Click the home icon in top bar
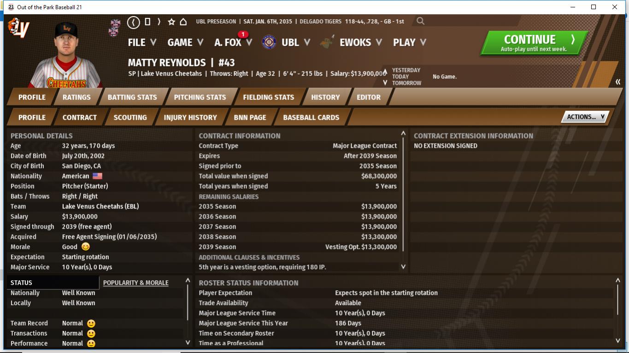Viewport: 629px width, 353px height. pos(183,22)
